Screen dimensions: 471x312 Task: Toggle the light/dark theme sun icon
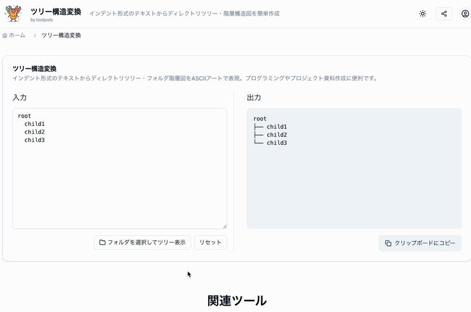point(423,13)
